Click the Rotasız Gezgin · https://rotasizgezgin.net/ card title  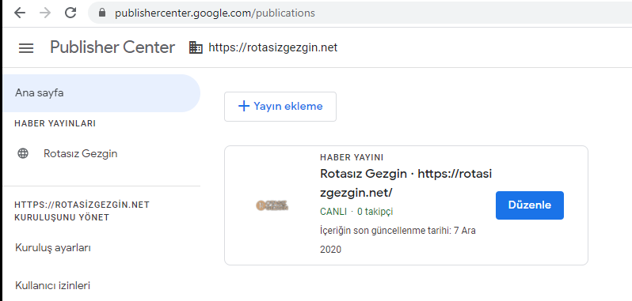405,183
